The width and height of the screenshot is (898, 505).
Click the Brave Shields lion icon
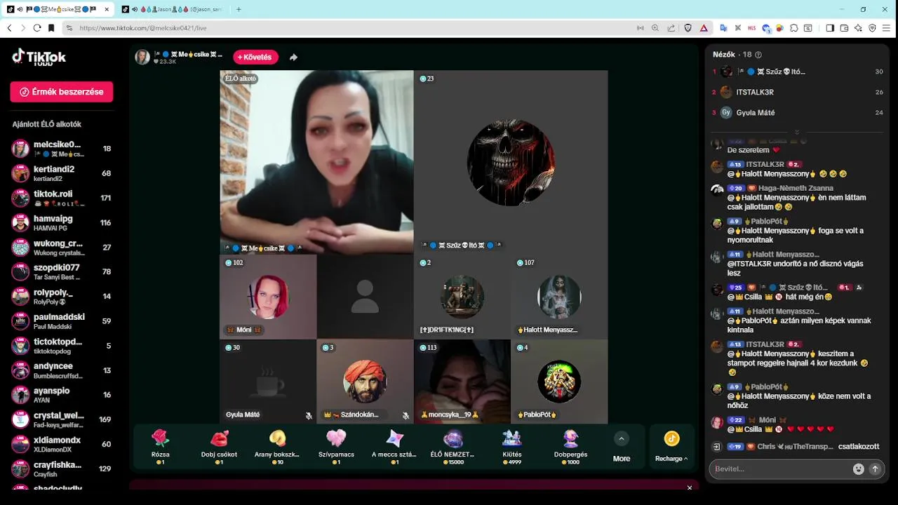click(688, 28)
